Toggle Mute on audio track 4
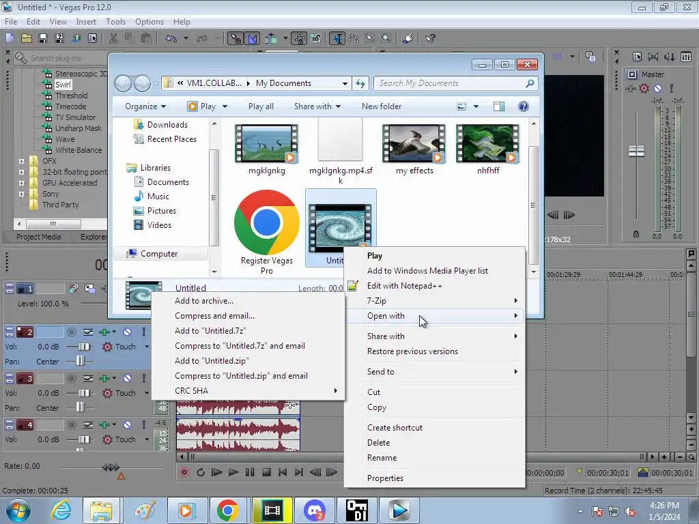This screenshot has width=699, height=524. (127, 424)
